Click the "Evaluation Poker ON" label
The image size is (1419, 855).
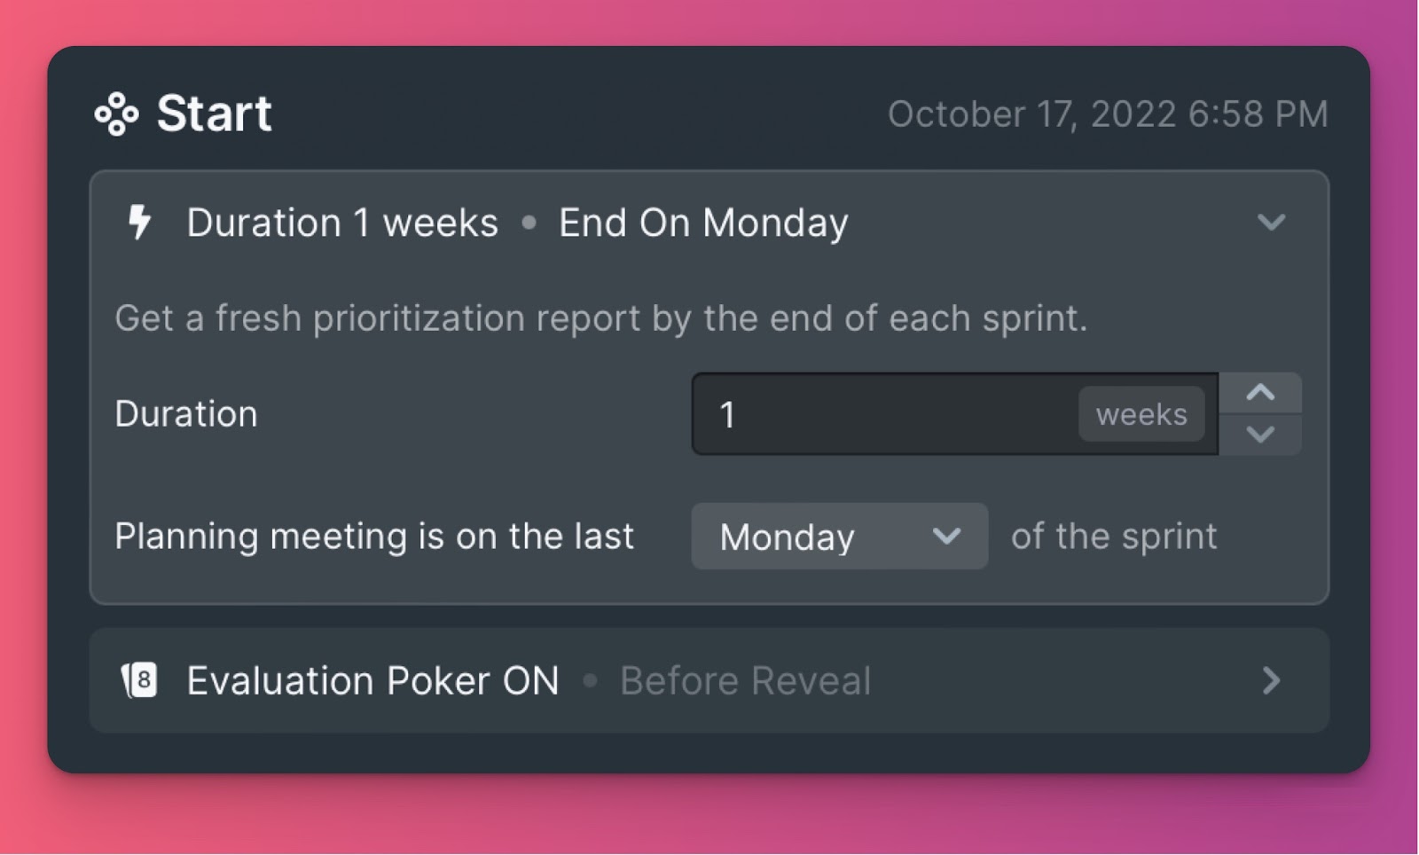[372, 681]
